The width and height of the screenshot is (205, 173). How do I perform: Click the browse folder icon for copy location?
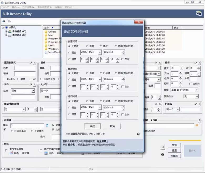pos(197,125)
